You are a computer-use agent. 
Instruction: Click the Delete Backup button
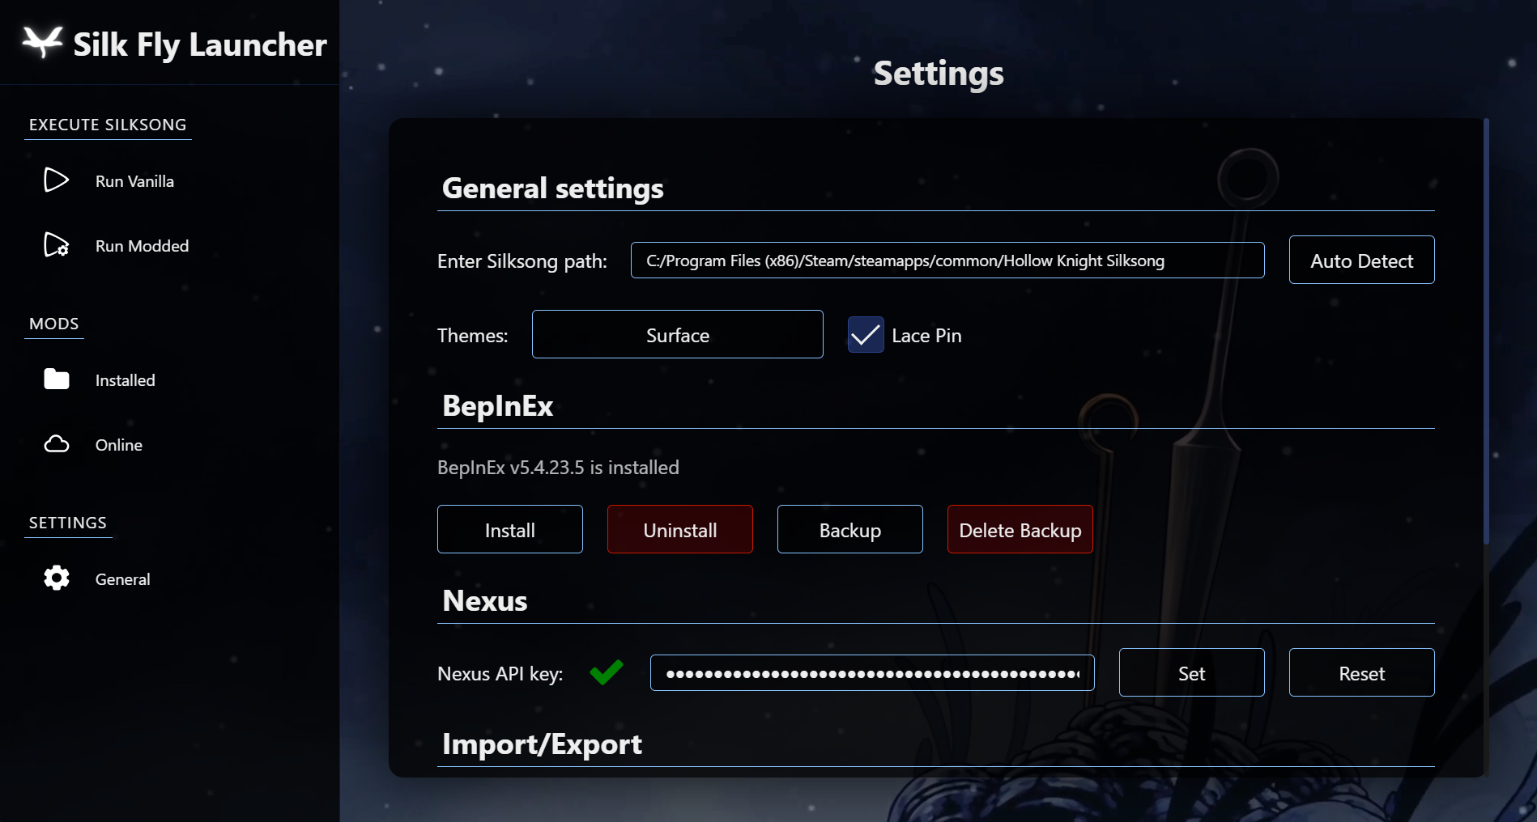click(x=1020, y=530)
